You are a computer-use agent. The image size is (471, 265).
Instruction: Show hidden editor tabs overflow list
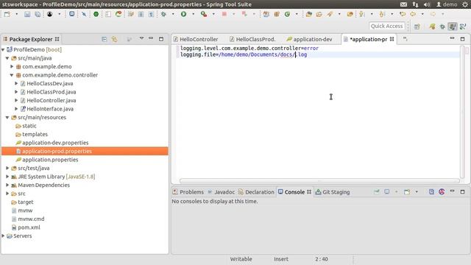pyautogui.click(x=405, y=39)
